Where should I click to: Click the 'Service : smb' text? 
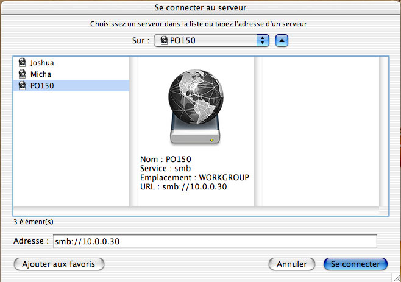point(165,169)
